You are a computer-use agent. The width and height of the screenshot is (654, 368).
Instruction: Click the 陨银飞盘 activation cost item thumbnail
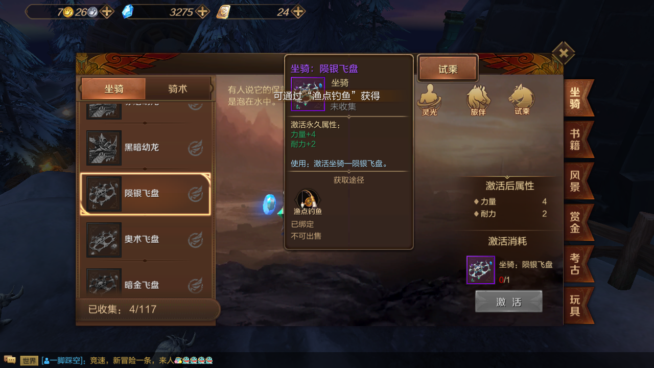[481, 270]
